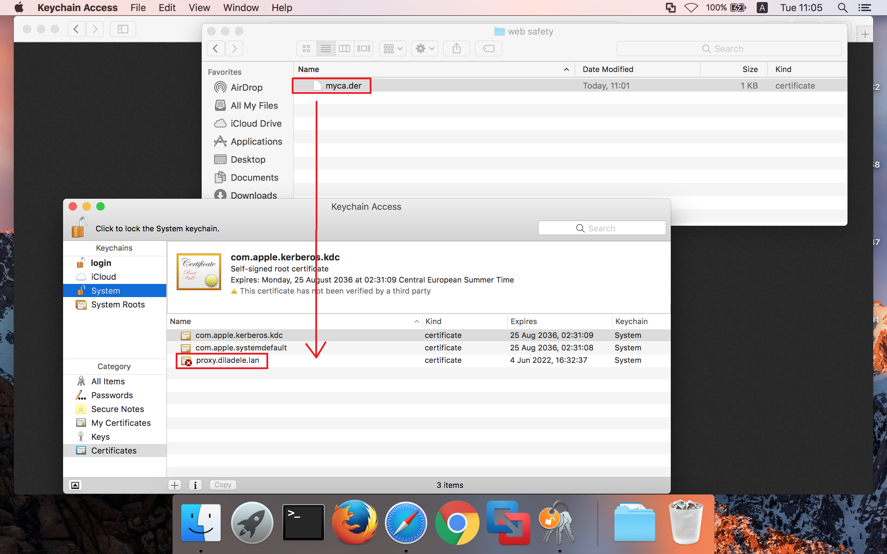Click the new tab plus button
The image size is (887, 554).
pyautogui.click(x=864, y=34)
